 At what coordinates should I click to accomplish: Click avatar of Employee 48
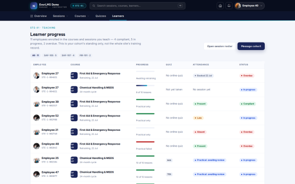point(36,146)
